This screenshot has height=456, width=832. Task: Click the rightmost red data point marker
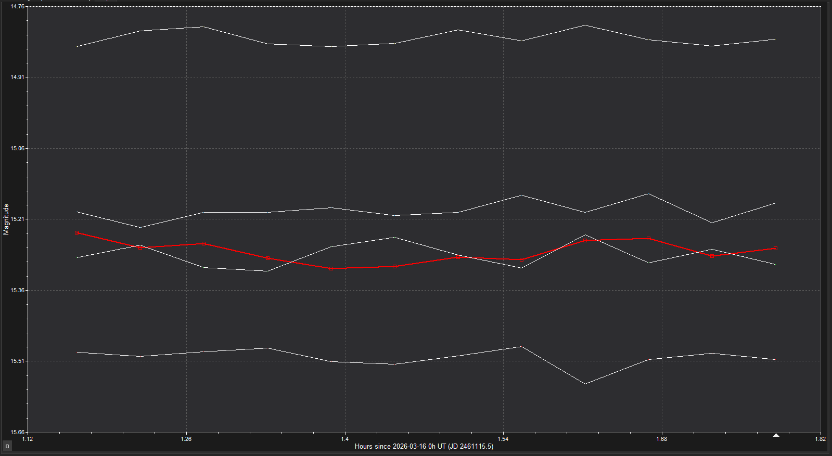pos(775,249)
